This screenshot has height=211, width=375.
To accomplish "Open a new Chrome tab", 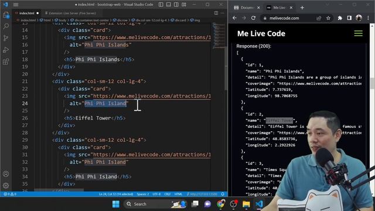I will click(302, 8).
